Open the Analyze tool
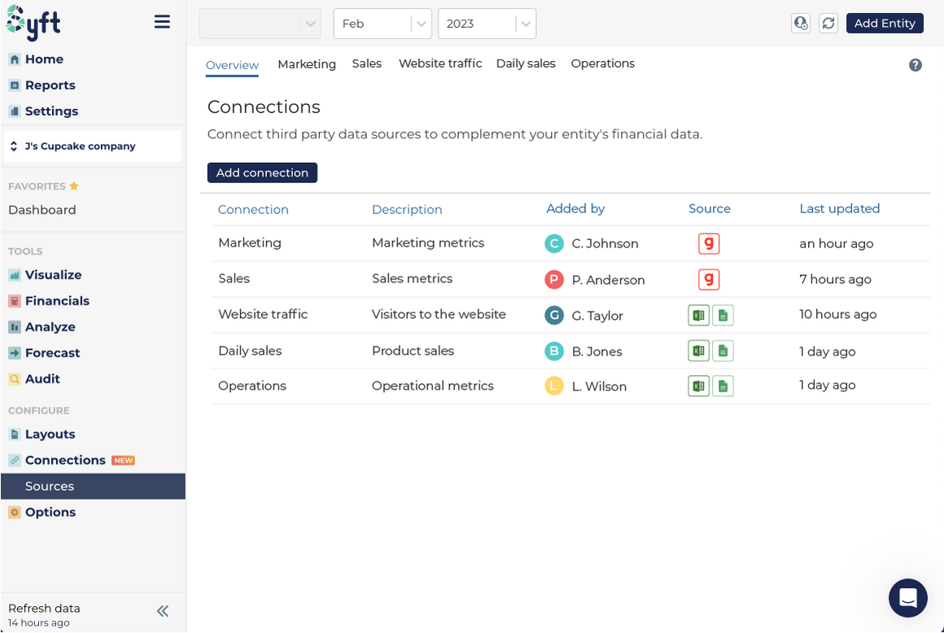This screenshot has height=633, width=944. [x=42, y=327]
